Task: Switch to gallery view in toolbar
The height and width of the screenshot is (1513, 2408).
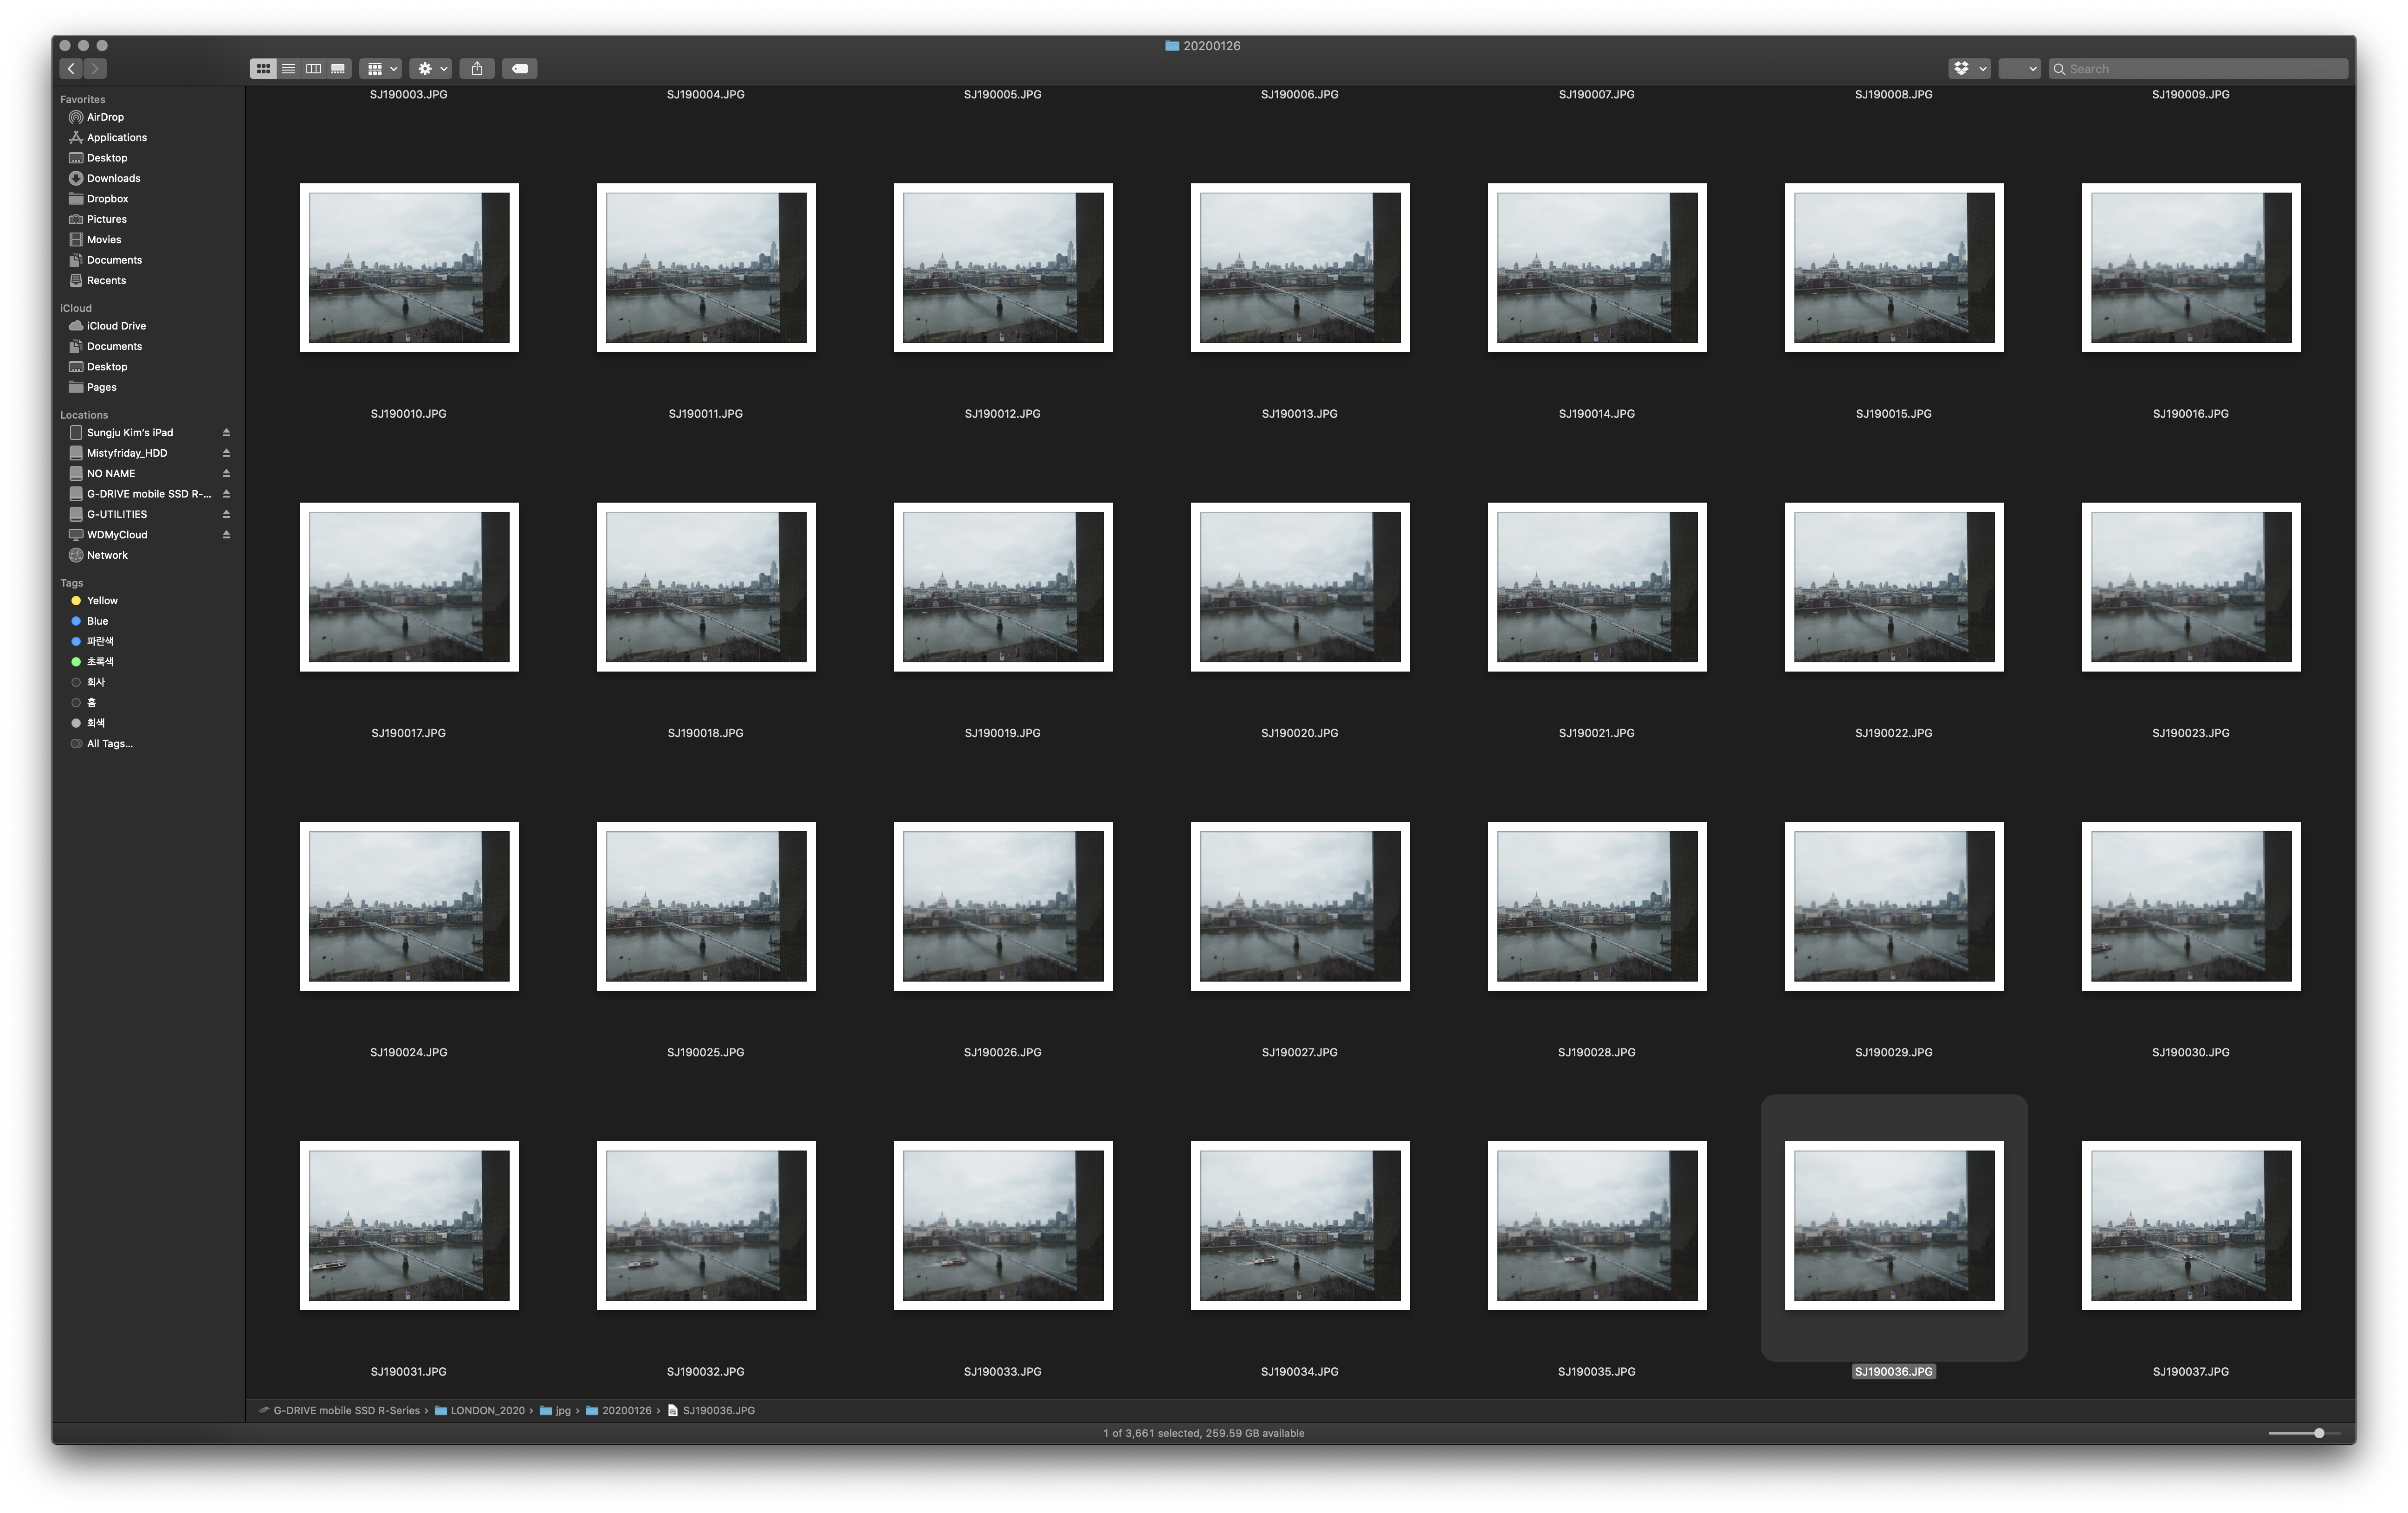Action: (x=338, y=69)
